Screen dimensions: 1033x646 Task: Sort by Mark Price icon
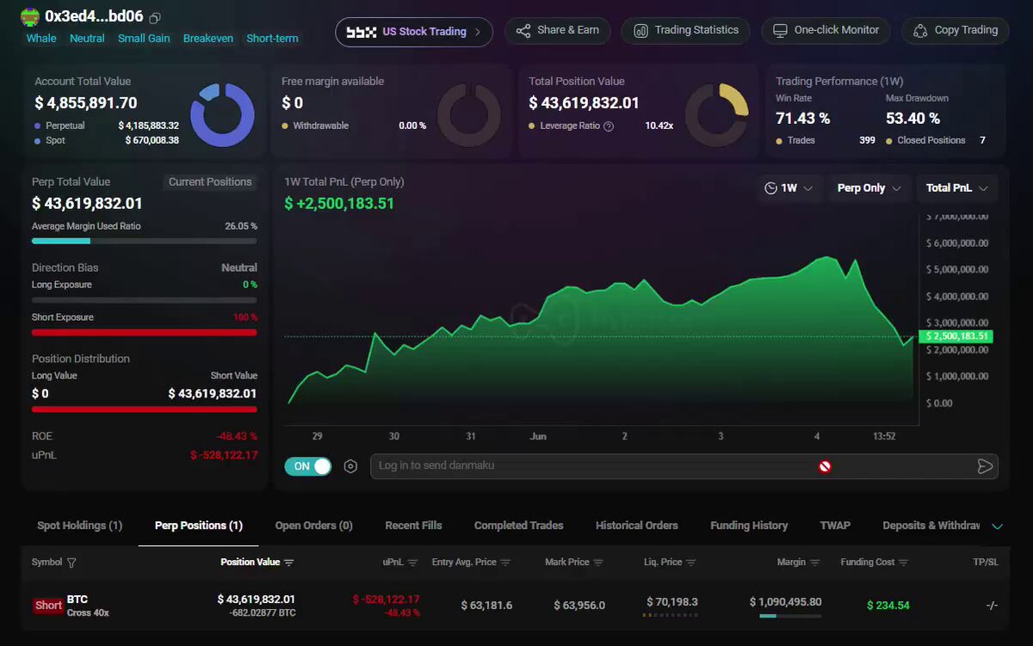[x=598, y=563]
